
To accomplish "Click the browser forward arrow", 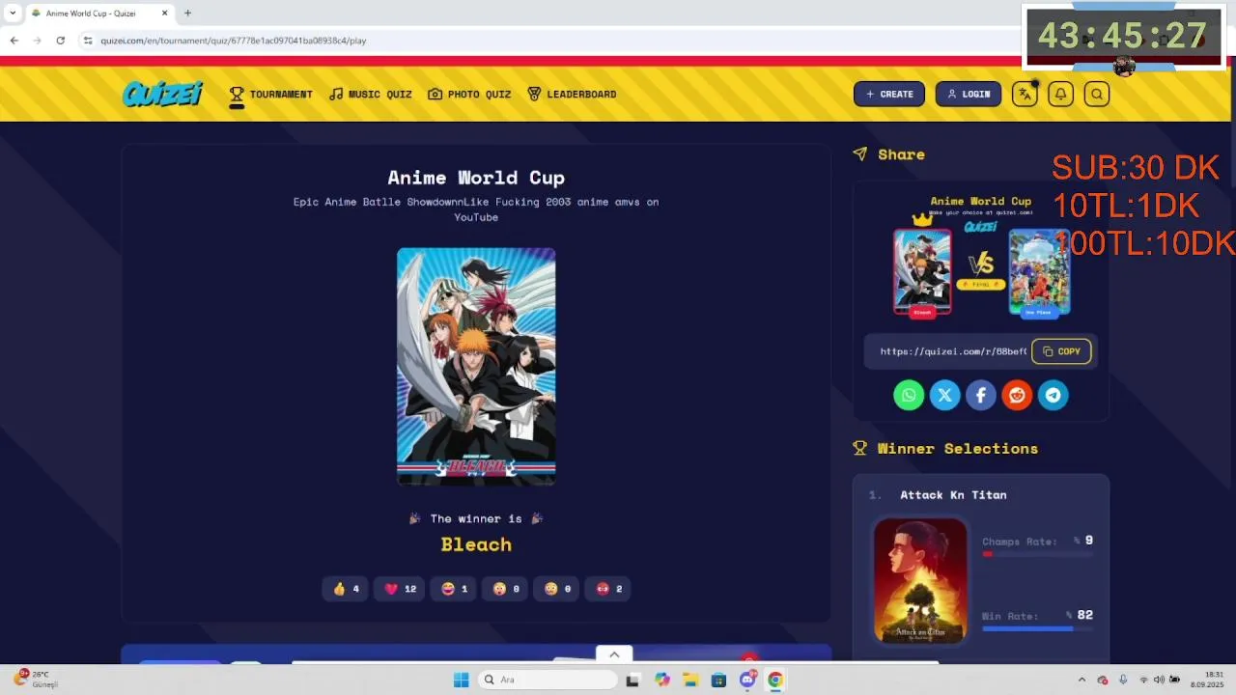I will [37, 41].
